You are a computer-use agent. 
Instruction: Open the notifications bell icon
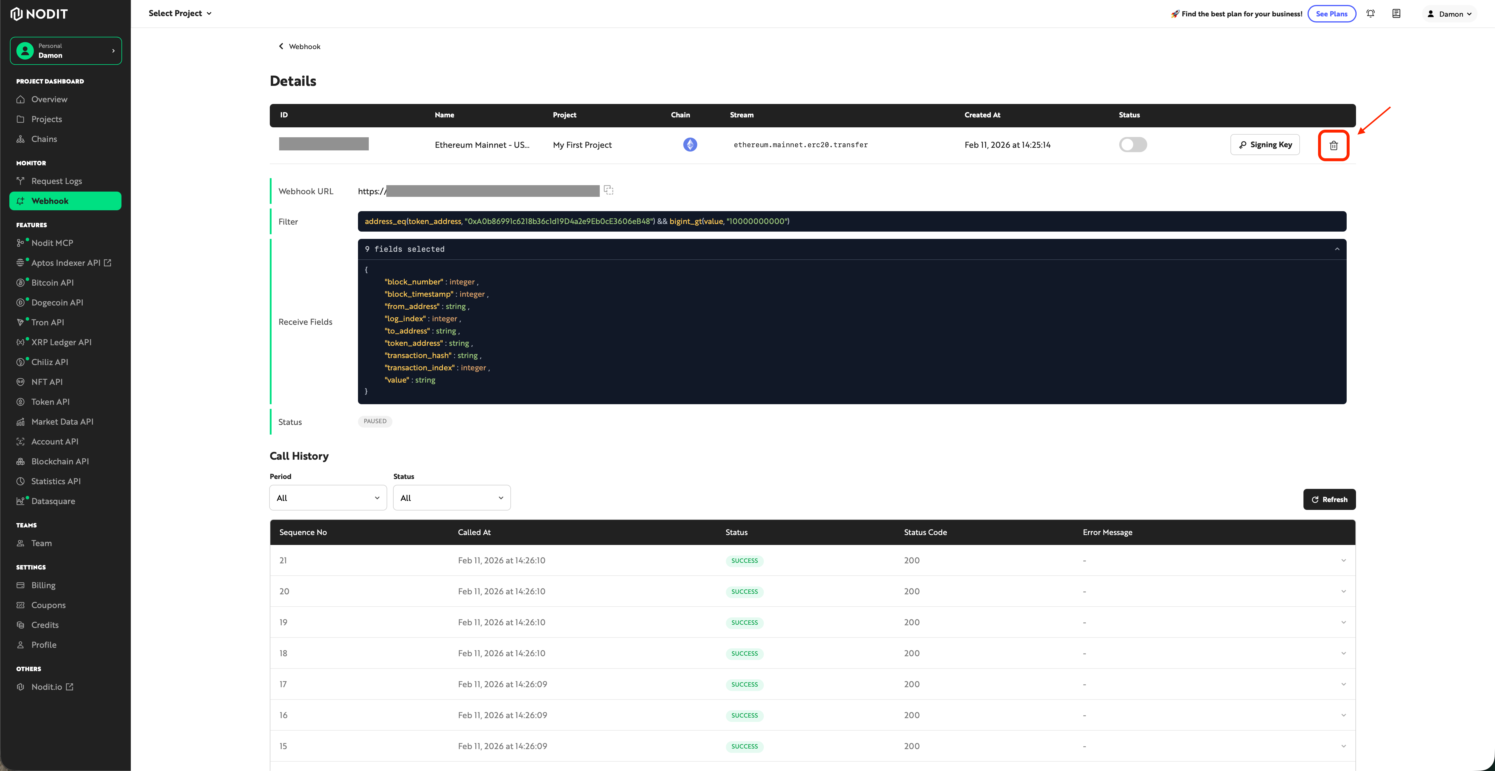(1370, 13)
